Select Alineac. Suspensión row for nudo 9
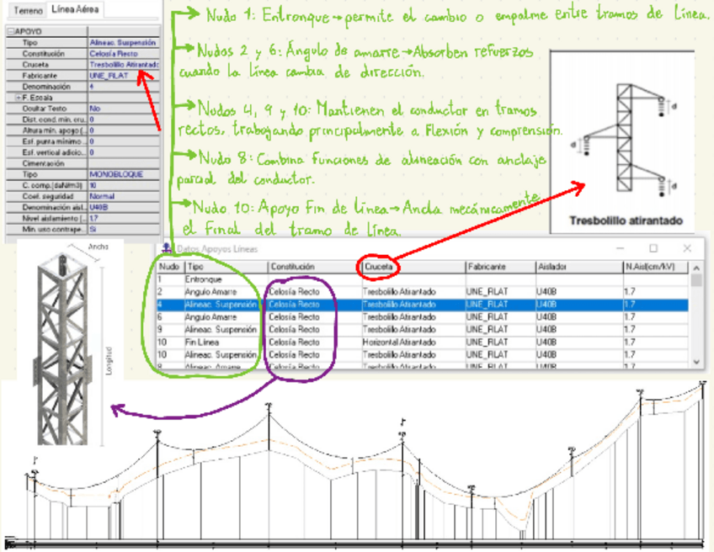 pos(423,330)
